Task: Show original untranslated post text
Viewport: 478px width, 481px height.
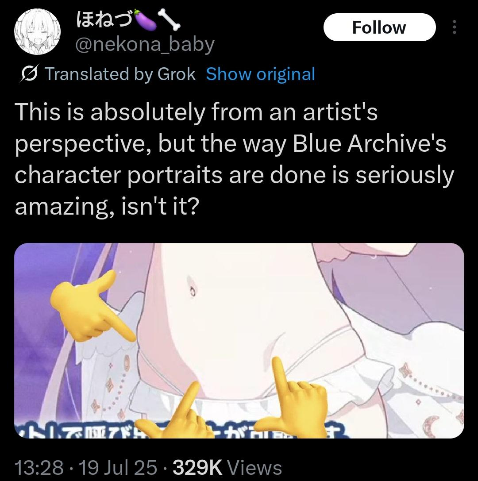Action: tap(261, 74)
